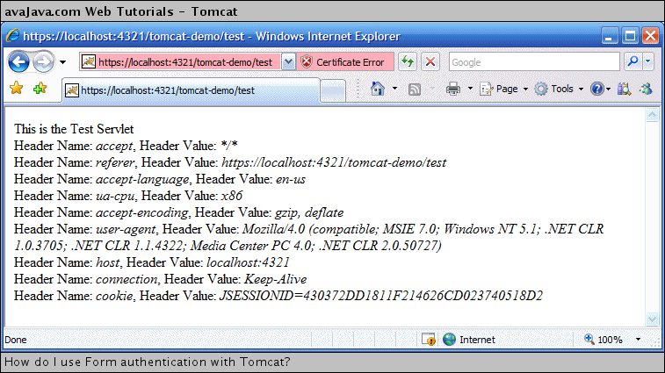Image resolution: width=665 pixels, height=373 pixels.
Task: Click the Mozilla/4.0 user-agent value
Action: (x=308, y=237)
